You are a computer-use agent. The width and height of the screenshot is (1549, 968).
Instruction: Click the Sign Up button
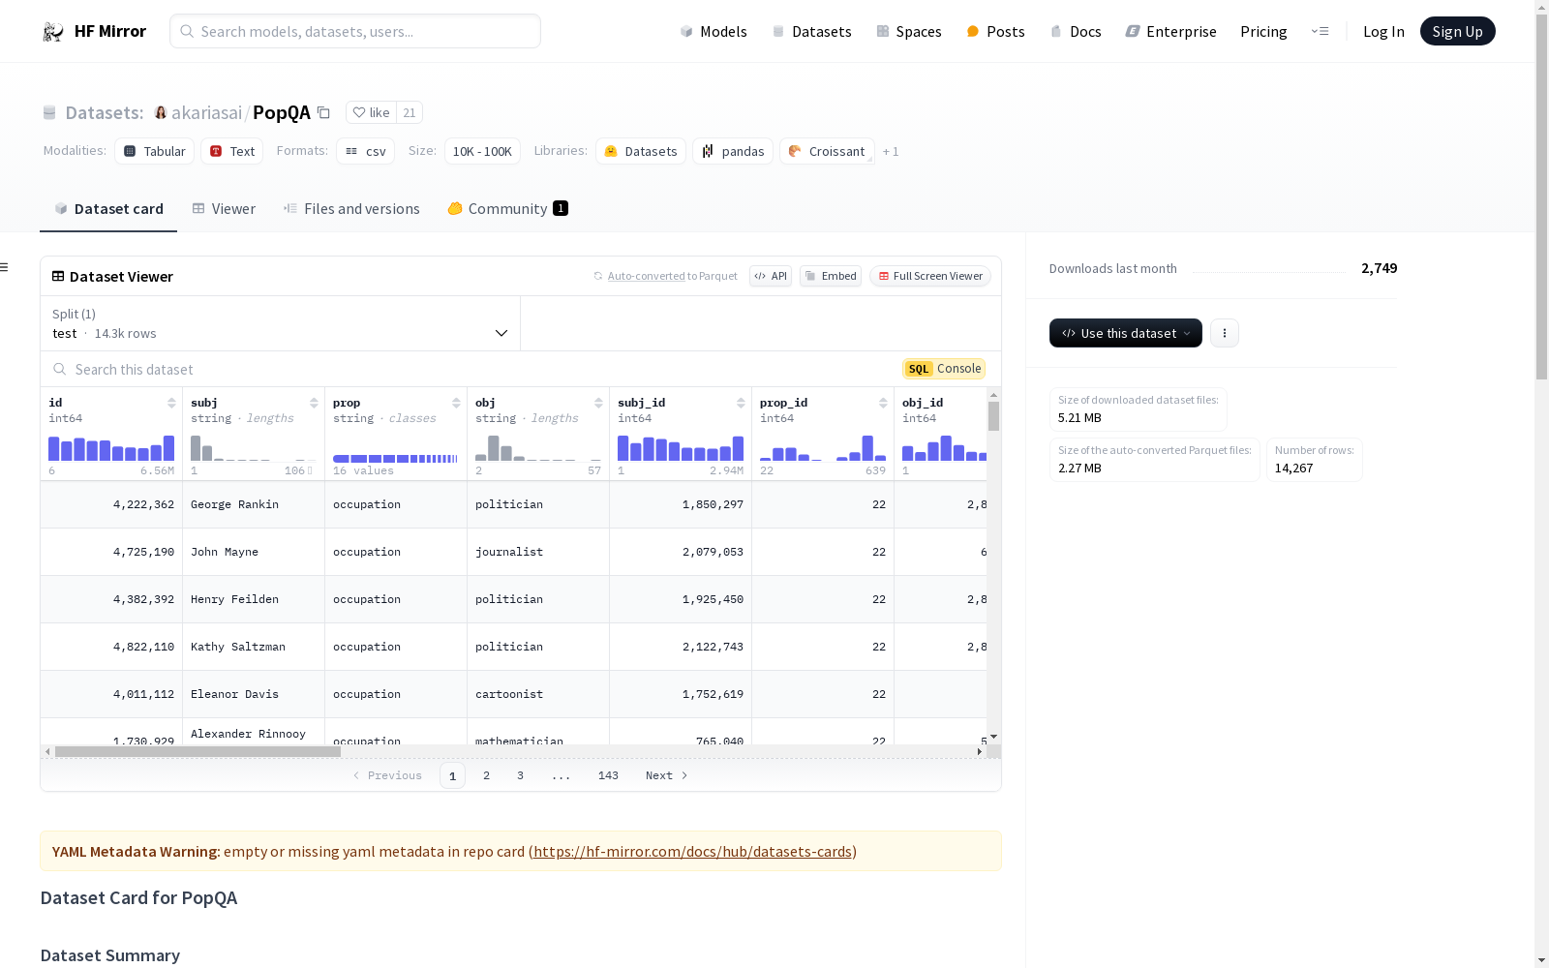pyautogui.click(x=1457, y=31)
